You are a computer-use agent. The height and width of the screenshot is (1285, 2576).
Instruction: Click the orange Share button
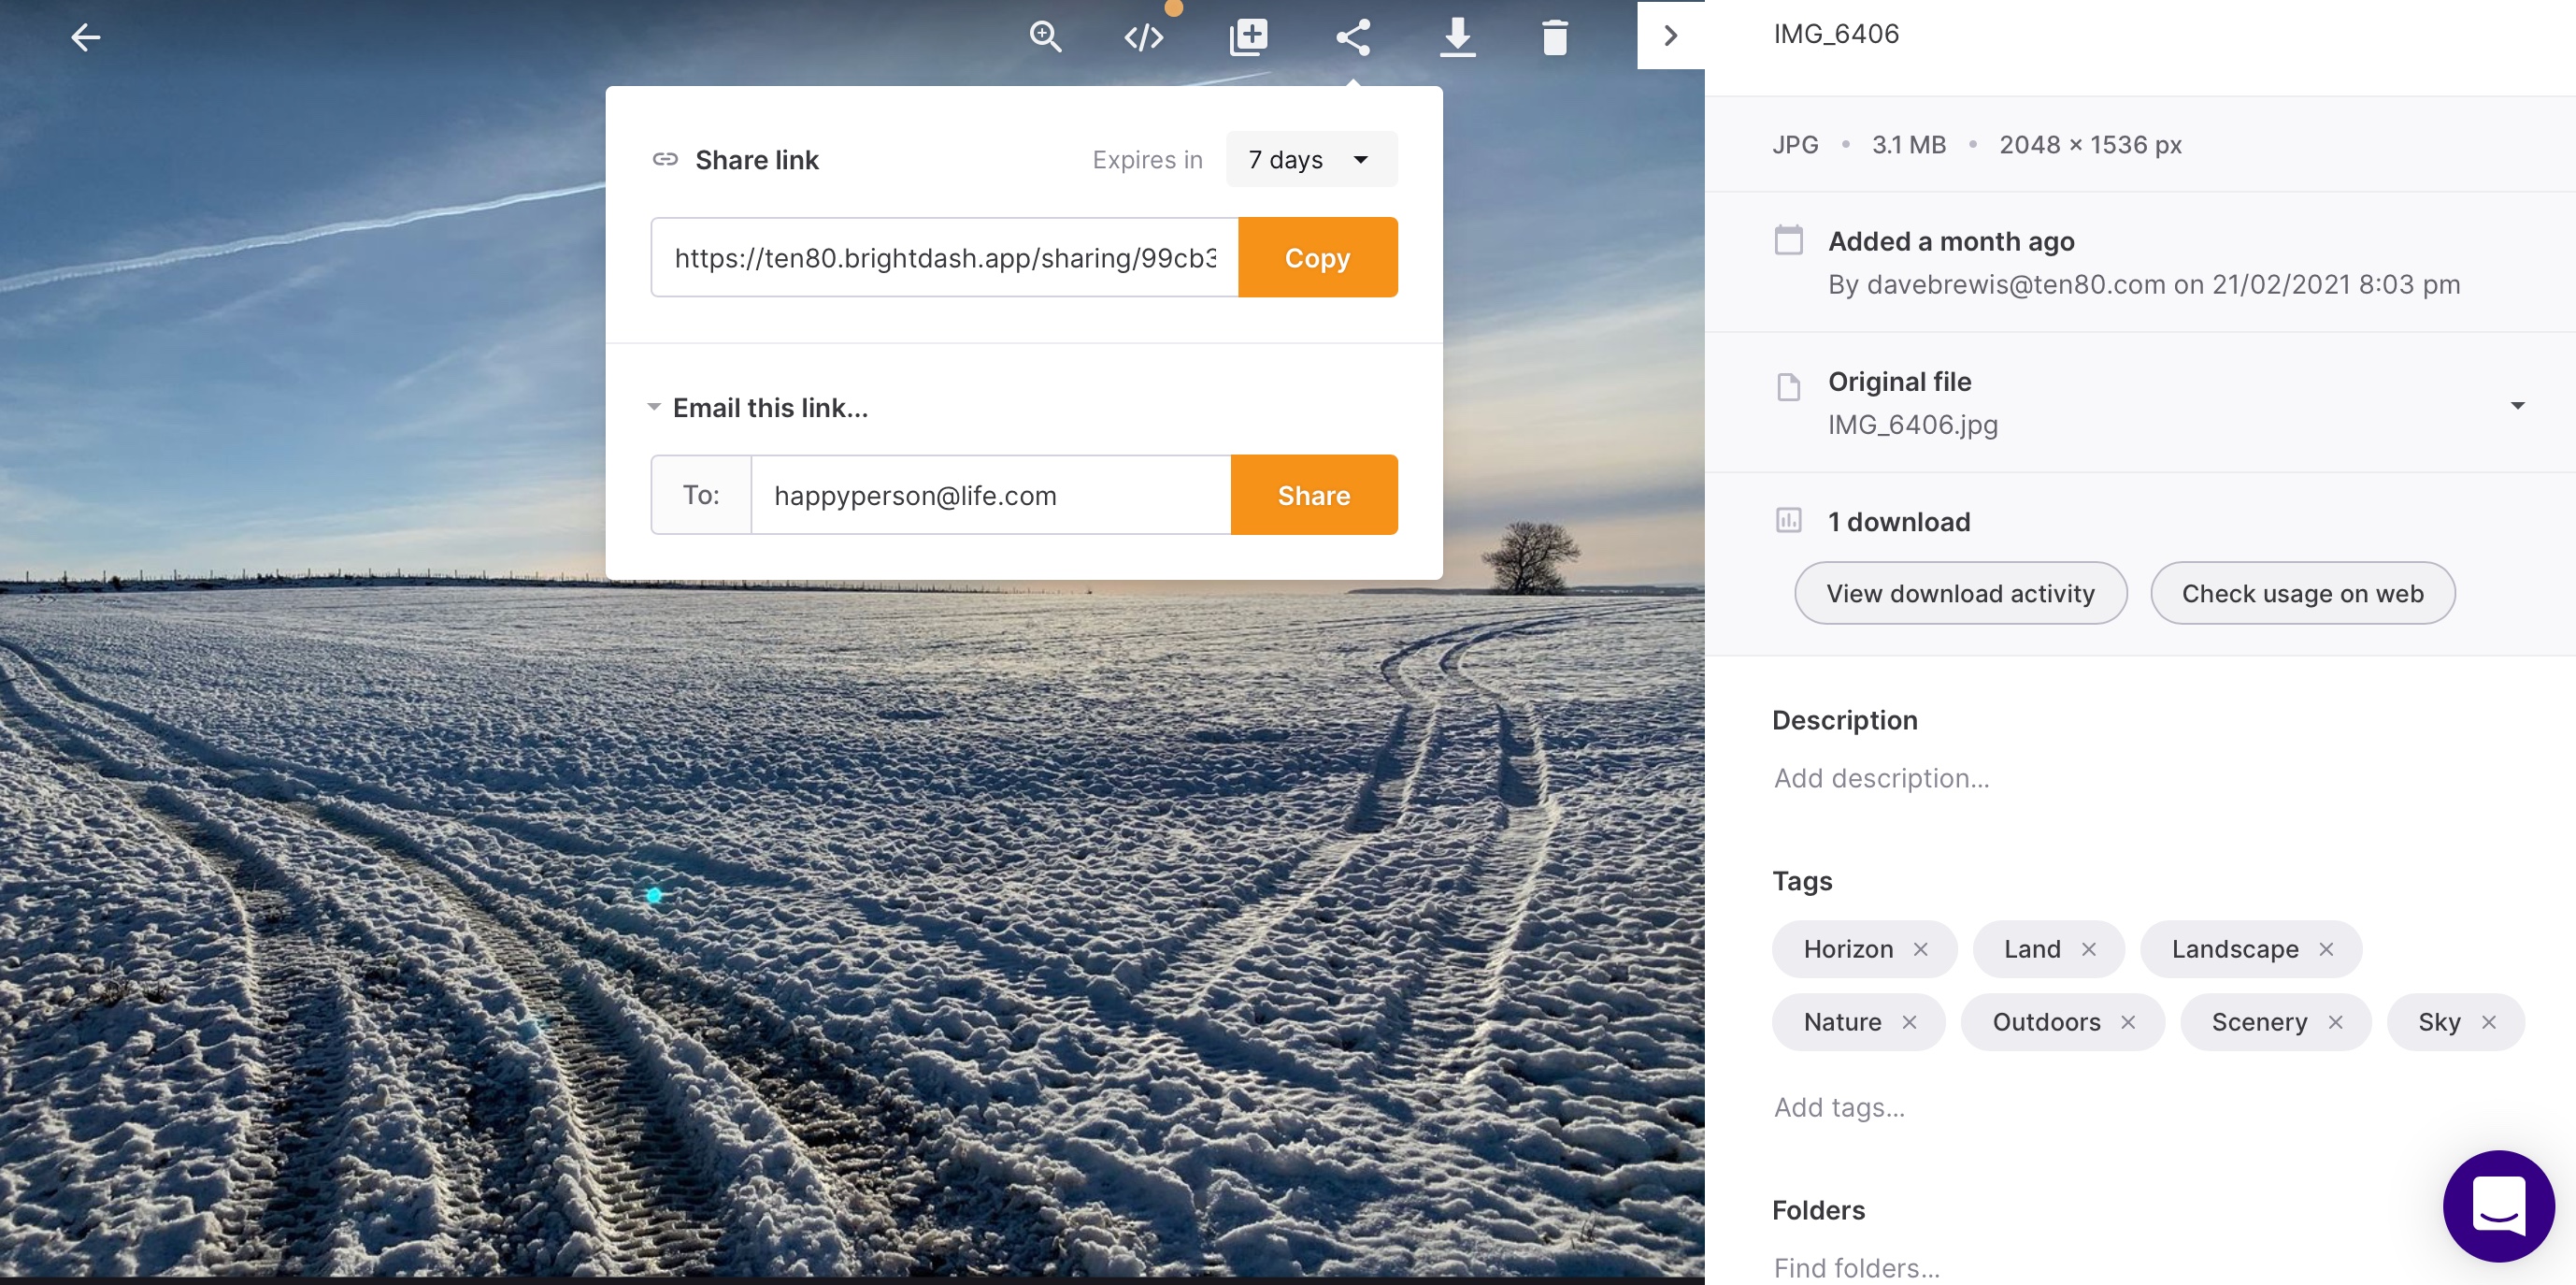(x=1314, y=495)
